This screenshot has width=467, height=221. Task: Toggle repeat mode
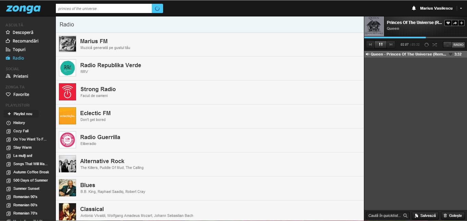(427, 45)
